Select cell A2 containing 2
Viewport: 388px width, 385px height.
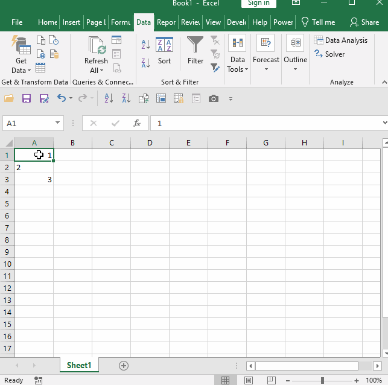tap(34, 167)
